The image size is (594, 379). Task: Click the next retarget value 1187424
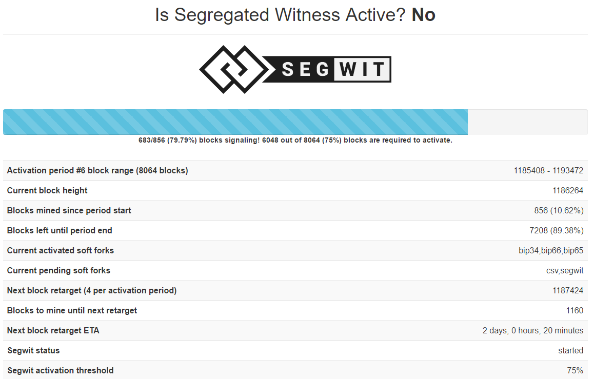click(567, 291)
